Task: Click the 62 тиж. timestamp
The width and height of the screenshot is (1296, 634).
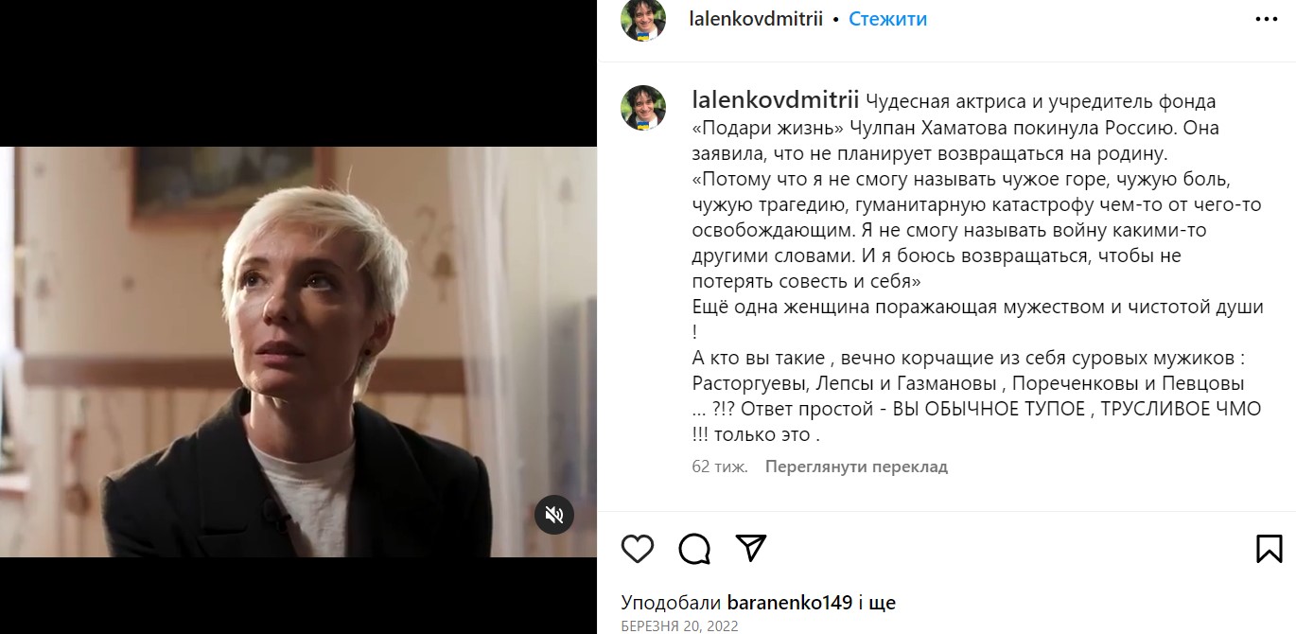Action: pos(720,467)
